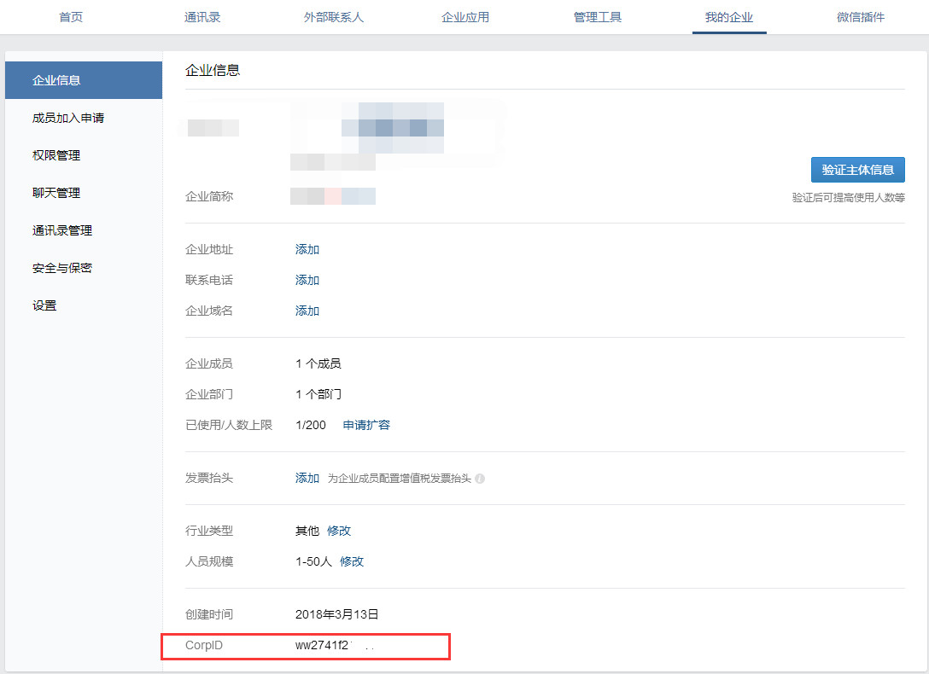Click the 申请扩容 link
Screen dimensions: 929x674
click(366, 425)
